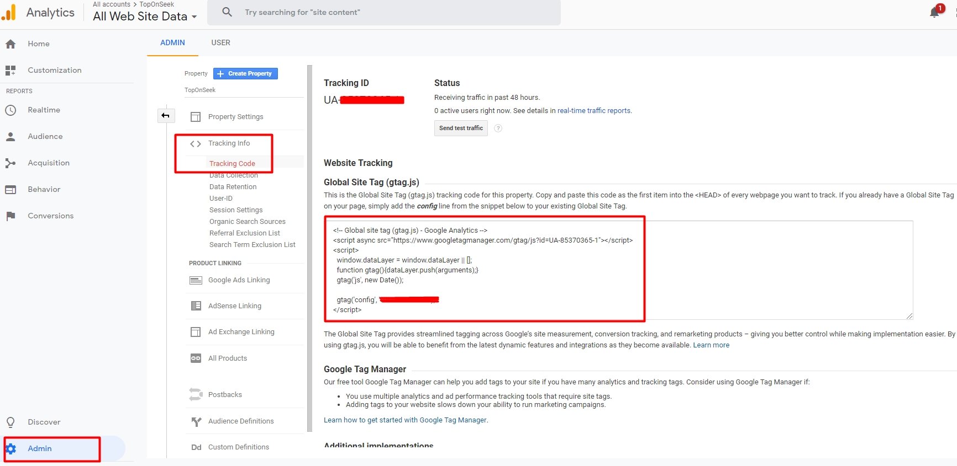Click the back arrow collapse button

click(x=166, y=116)
